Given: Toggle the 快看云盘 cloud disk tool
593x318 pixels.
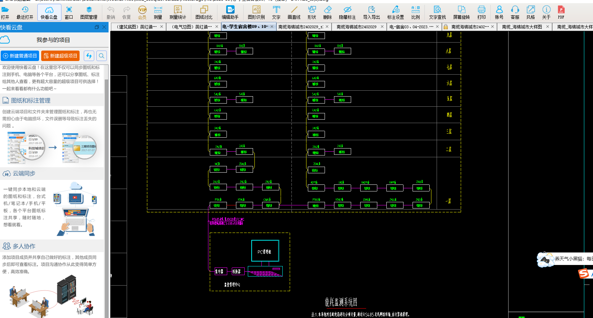Looking at the screenshot, I should 49,13.
